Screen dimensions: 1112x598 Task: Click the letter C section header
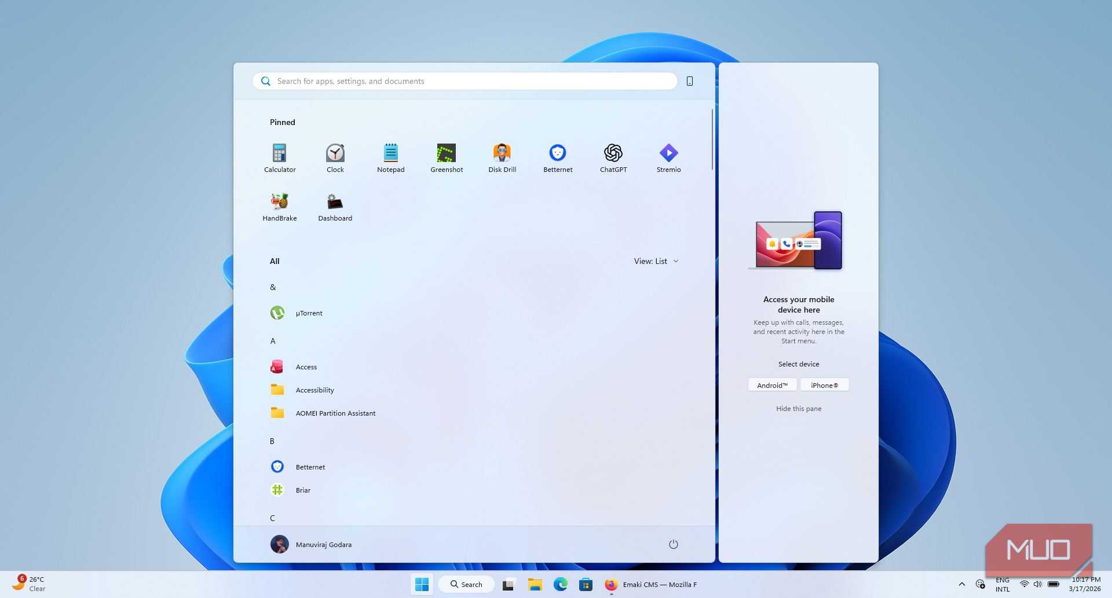point(272,518)
